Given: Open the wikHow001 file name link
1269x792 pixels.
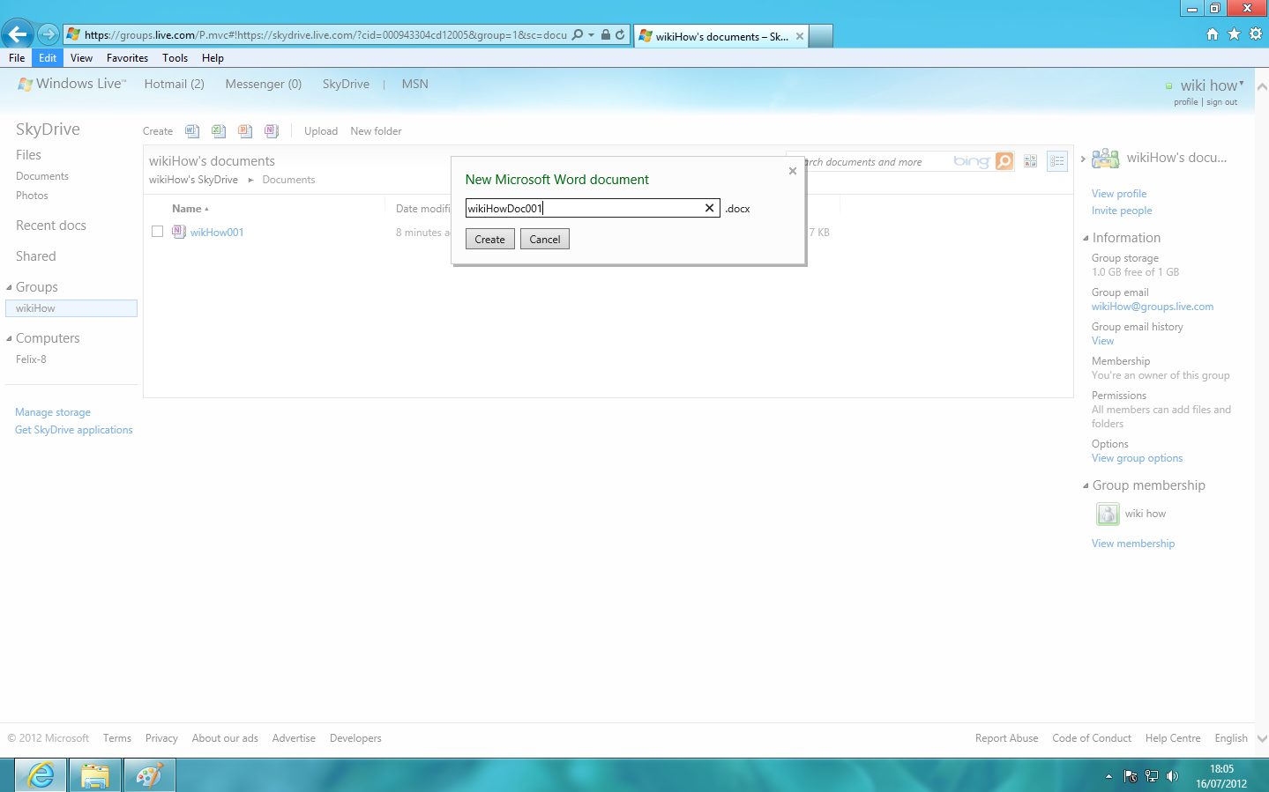Looking at the screenshot, I should click(217, 233).
